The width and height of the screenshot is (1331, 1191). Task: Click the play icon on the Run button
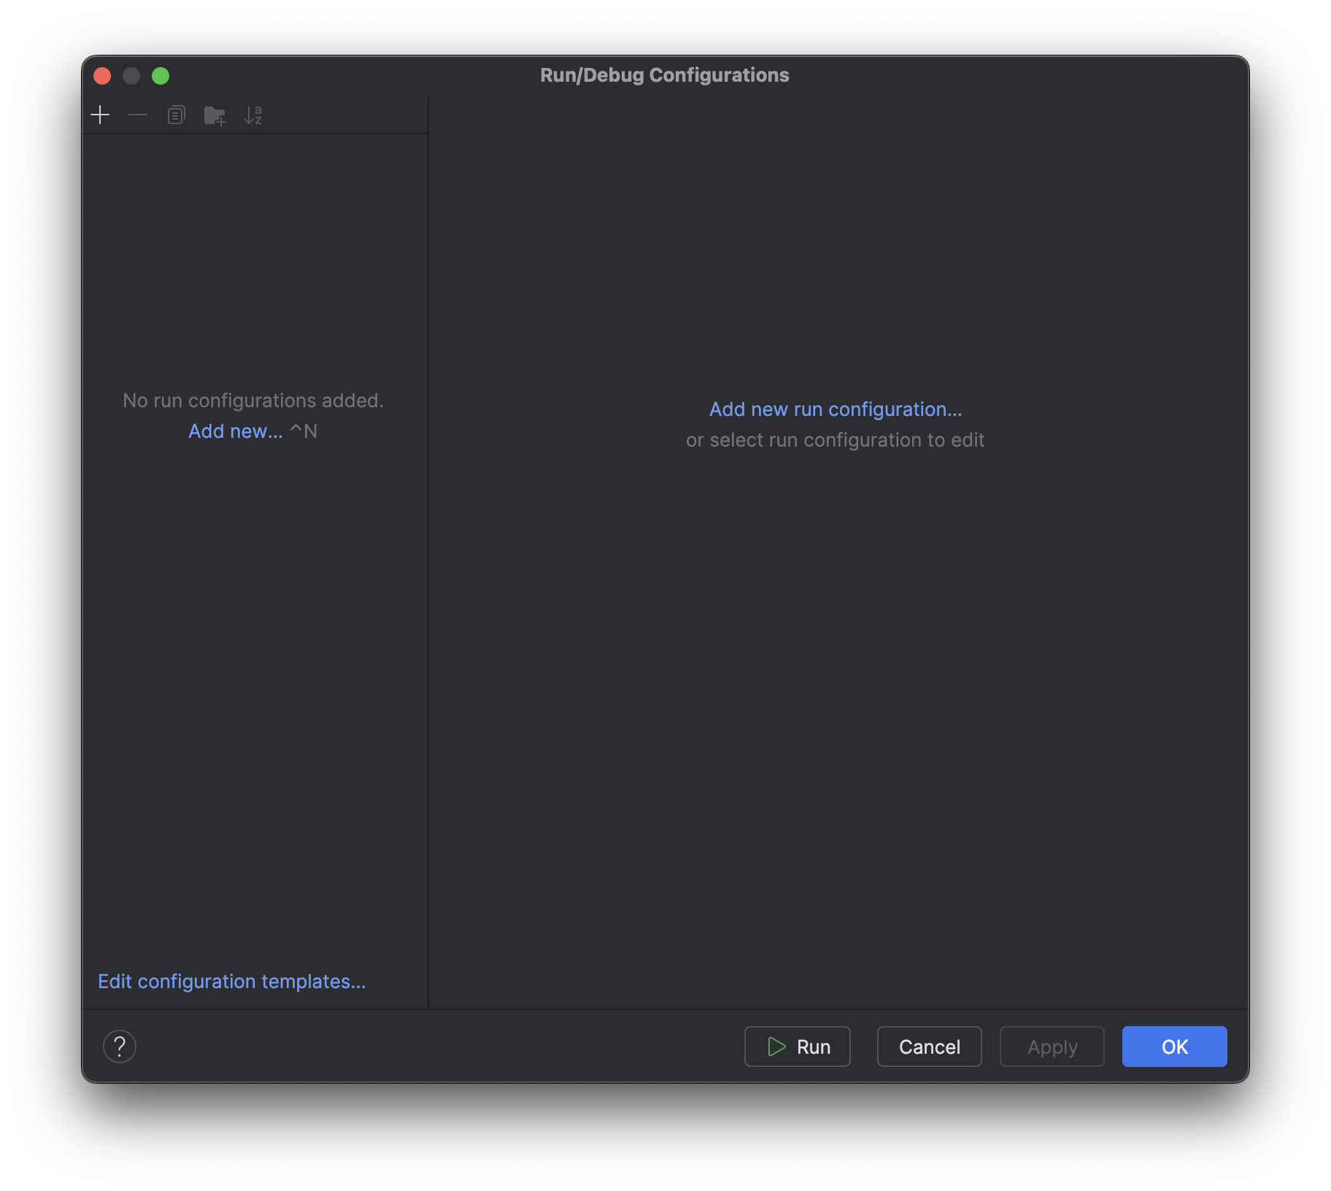pyautogui.click(x=776, y=1047)
